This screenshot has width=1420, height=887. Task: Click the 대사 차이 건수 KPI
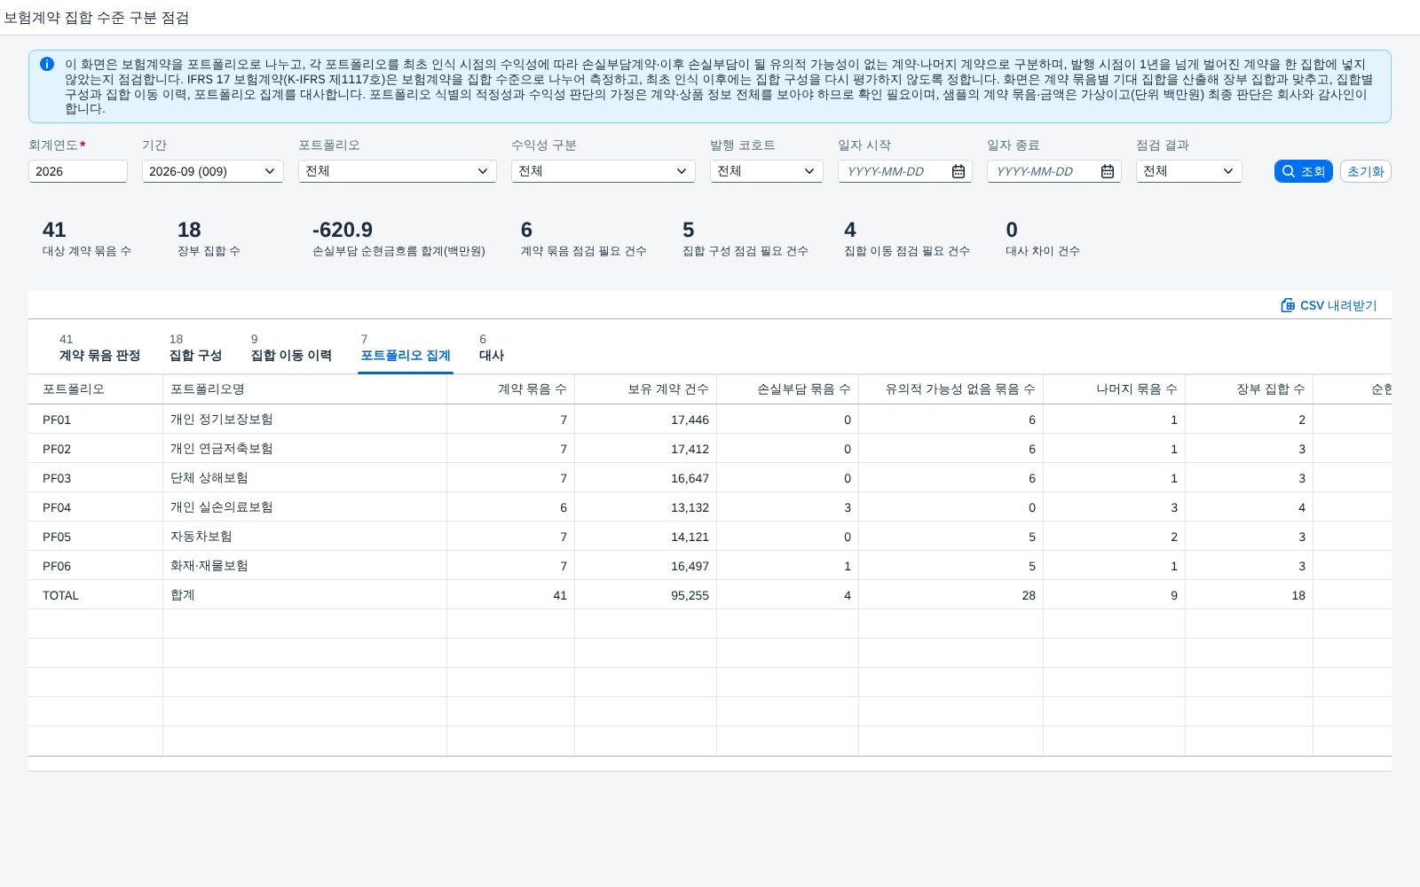tap(1043, 239)
